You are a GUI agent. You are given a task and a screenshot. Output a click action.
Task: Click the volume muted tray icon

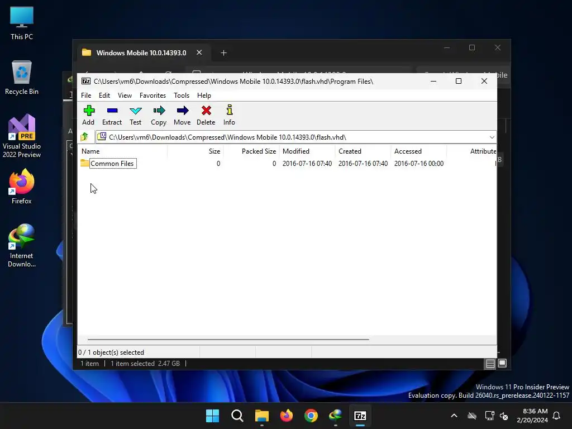[504, 416]
